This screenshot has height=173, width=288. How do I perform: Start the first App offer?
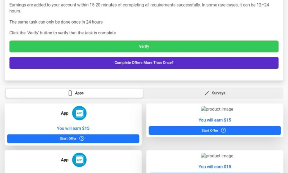pos(73,138)
